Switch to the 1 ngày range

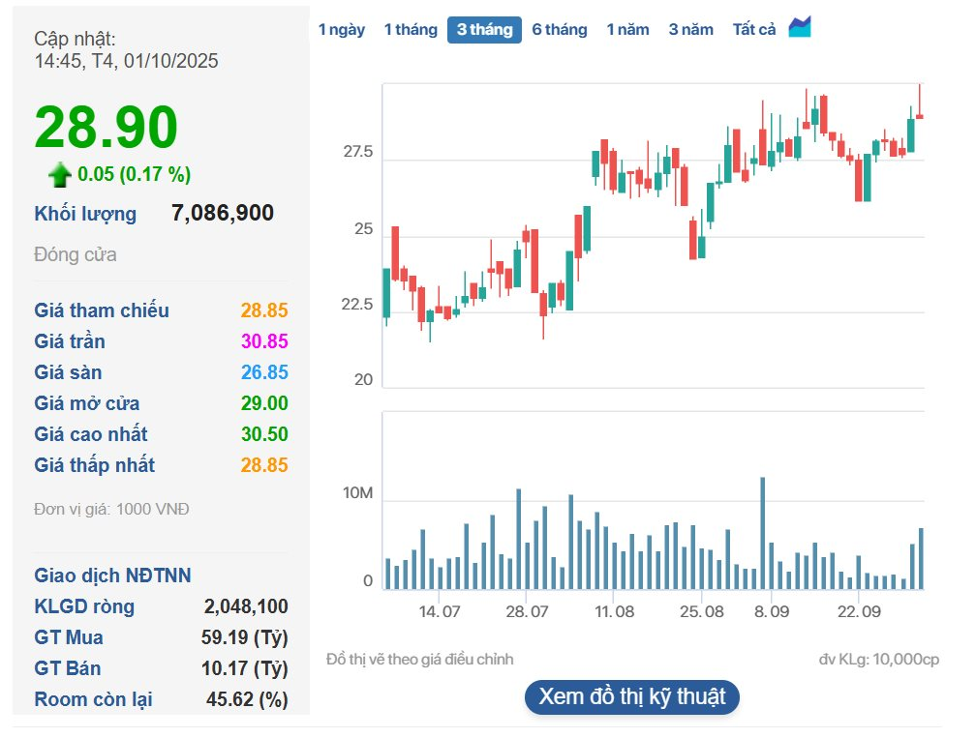pyautogui.click(x=342, y=30)
